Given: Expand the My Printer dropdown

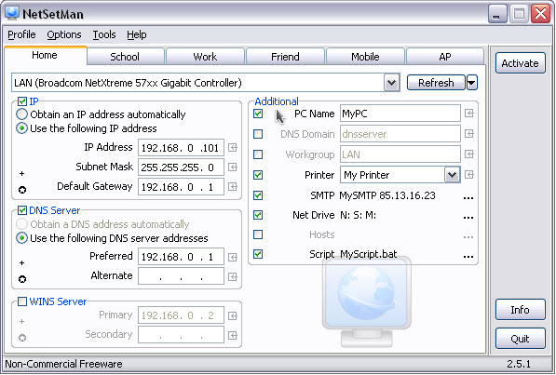Looking at the screenshot, I should [452, 174].
